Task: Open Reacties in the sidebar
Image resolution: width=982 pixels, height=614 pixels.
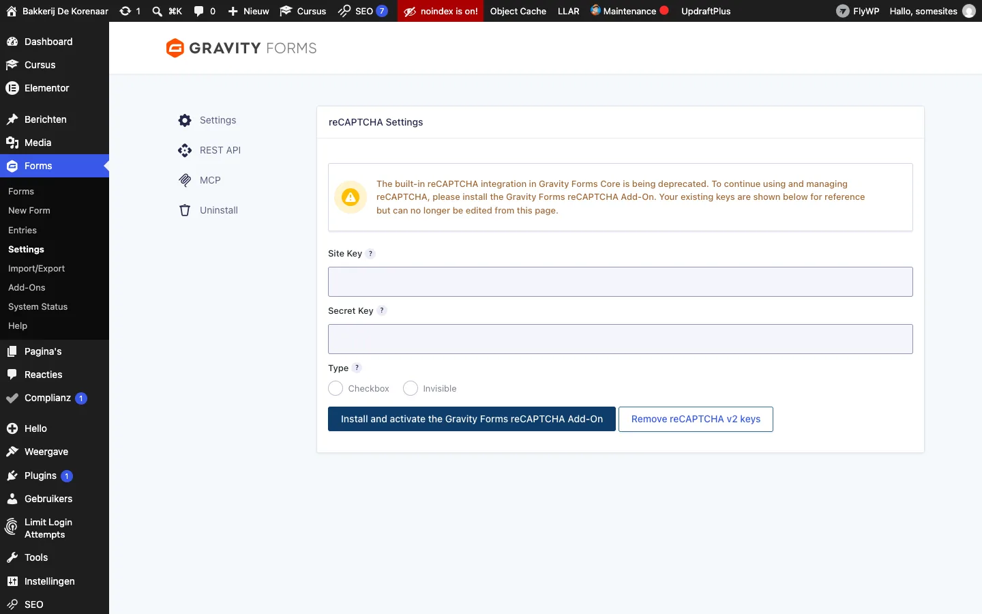Action: click(55, 375)
